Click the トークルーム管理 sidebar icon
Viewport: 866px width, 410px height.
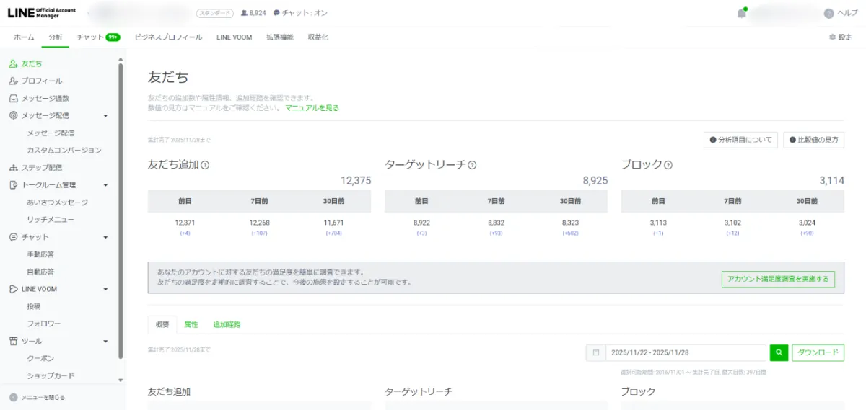[x=13, y=185]
